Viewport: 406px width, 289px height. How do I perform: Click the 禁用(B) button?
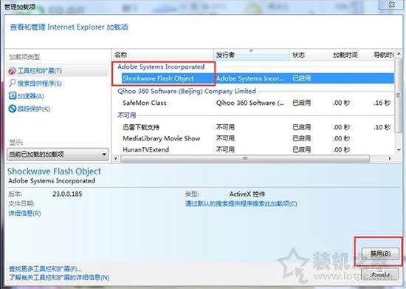click(380, 254)
